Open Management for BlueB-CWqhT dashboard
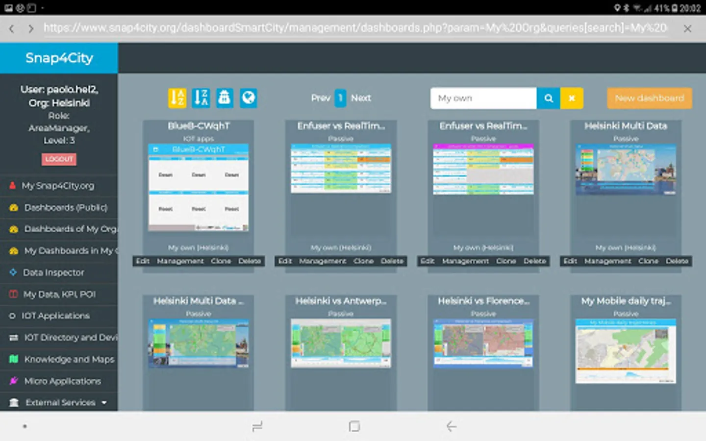706x441 pixels. tap(180, 261)
